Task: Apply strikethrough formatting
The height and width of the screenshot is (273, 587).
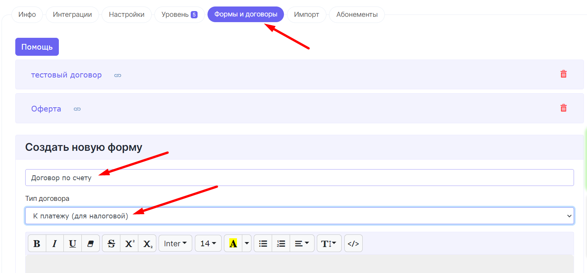Action: [112, 243]
